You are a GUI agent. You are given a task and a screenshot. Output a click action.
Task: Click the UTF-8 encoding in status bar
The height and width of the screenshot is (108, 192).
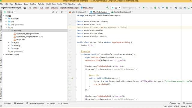coord(176,106)
